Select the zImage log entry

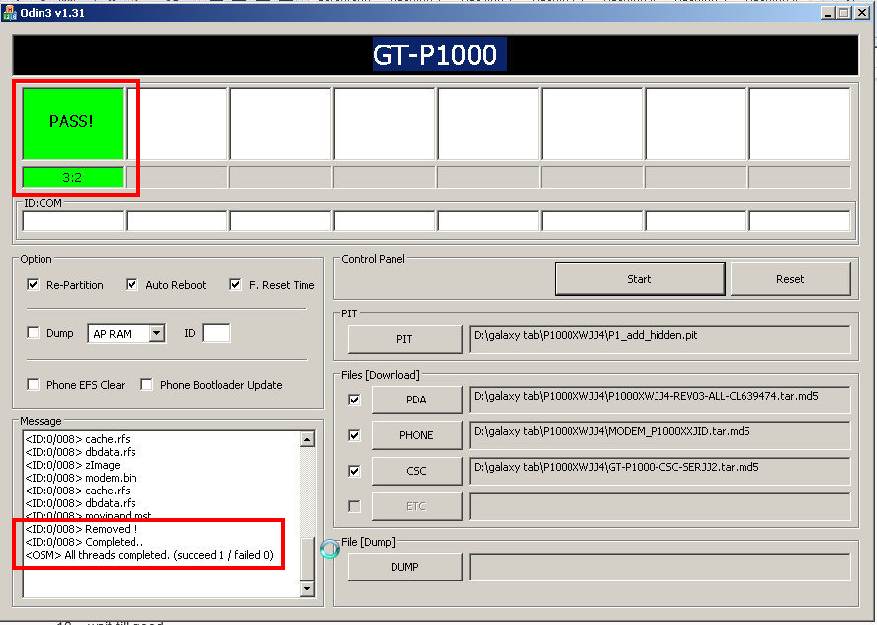pos(73,465)
